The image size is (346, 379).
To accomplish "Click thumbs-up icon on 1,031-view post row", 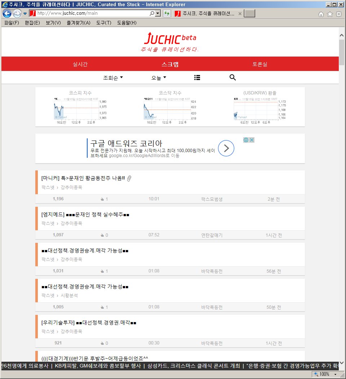I will click(102, 271).
